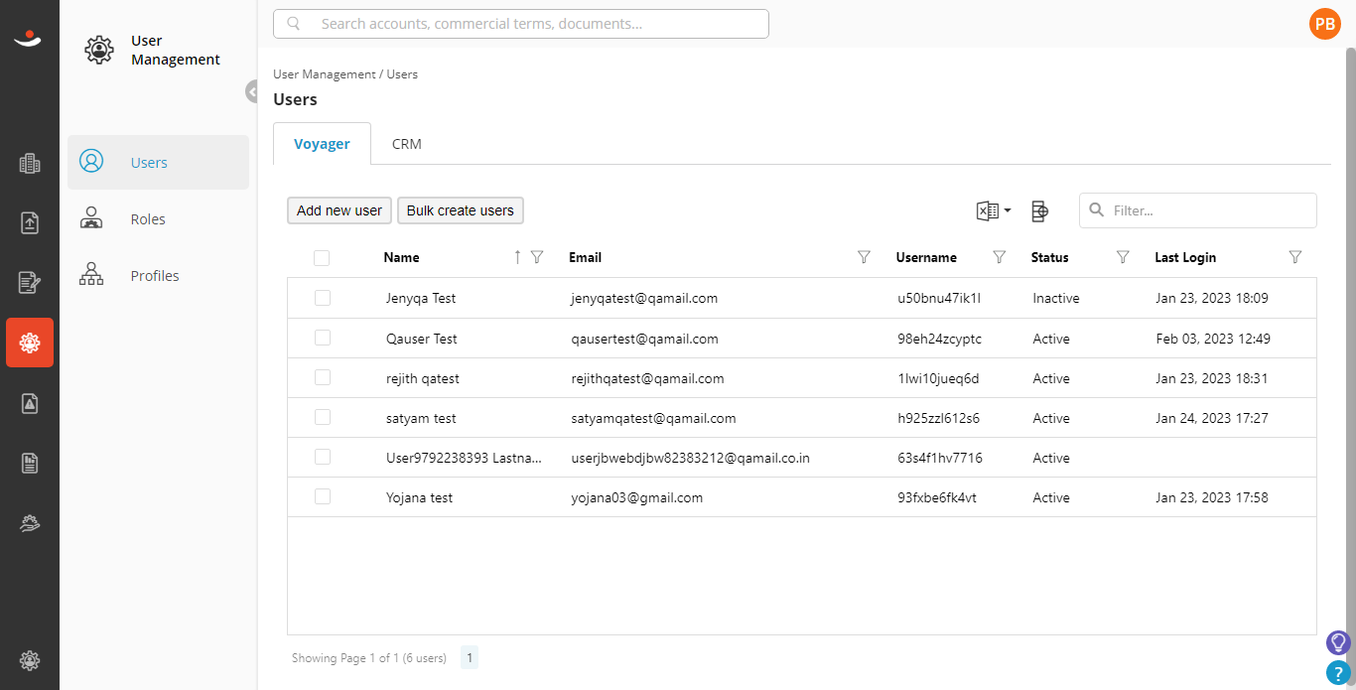Check the box for User9792238393 row
1356x690 pixels.
pos(323,457)
